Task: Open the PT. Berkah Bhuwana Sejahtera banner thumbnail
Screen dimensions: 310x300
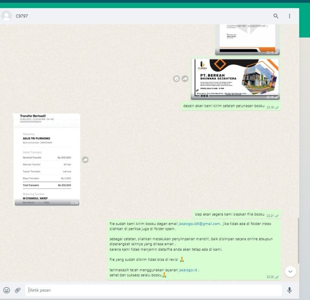Action: pos(235,79)
